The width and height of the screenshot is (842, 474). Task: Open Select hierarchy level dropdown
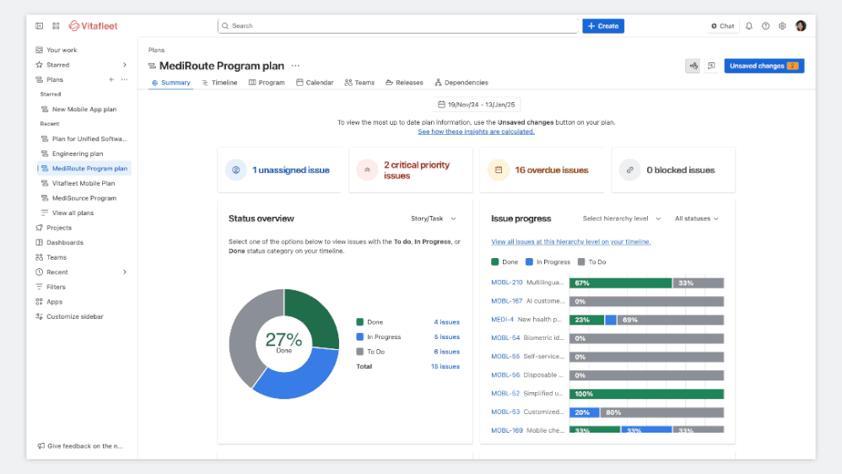[x=621, y=218]
